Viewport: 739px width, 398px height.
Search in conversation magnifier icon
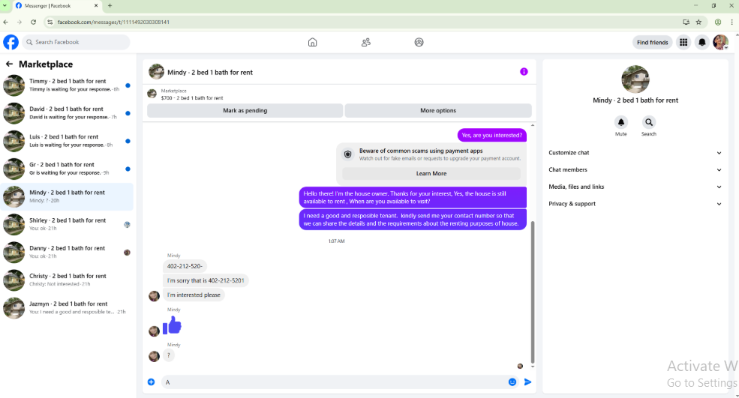(648, 122)
